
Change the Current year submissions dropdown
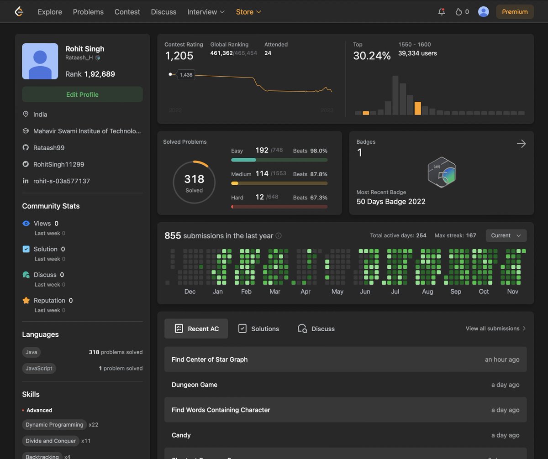[506, 235]
